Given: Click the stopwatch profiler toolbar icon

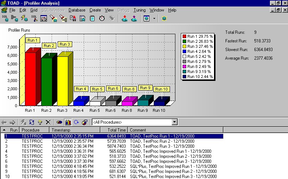Looking at the screenshot, I should 102,18.
